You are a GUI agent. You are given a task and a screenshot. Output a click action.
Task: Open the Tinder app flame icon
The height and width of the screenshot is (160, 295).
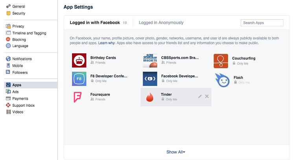point(150,97)
